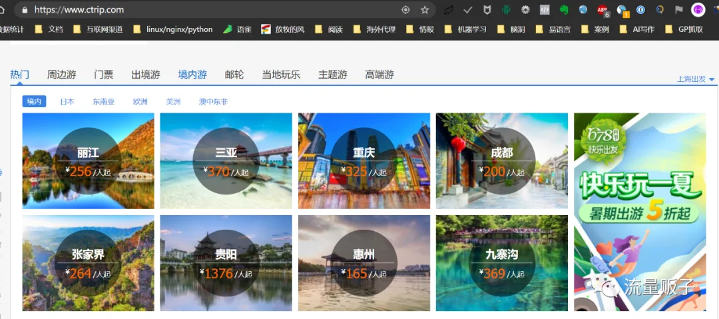Open the 文档 bookmark folder
The width and height of the screenshot is (719, 319).
(x=49, y=29)
